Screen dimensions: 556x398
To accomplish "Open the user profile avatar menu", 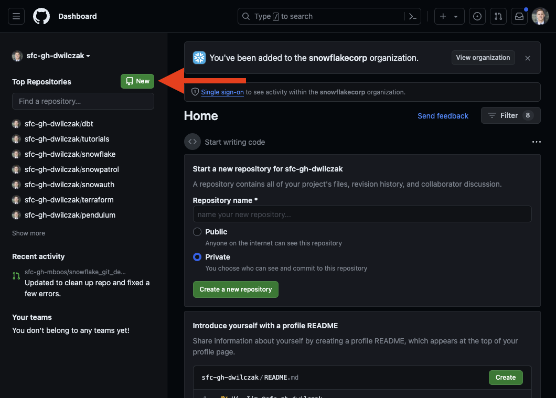I will click(x=540, y=16).
